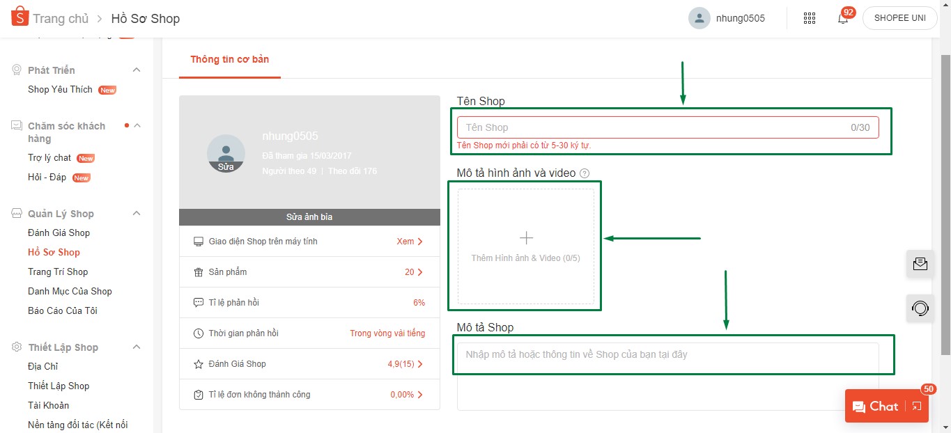Collapse the Phát Triển sidebar section

[x=137, y=70]
